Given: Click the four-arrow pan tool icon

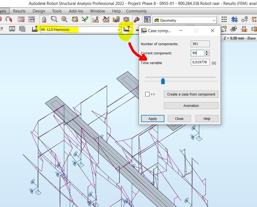Looking at the screenshot, I should 64,19.
